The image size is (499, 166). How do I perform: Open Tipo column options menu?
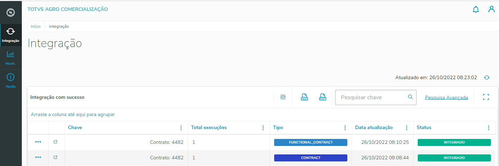[345, 128]
